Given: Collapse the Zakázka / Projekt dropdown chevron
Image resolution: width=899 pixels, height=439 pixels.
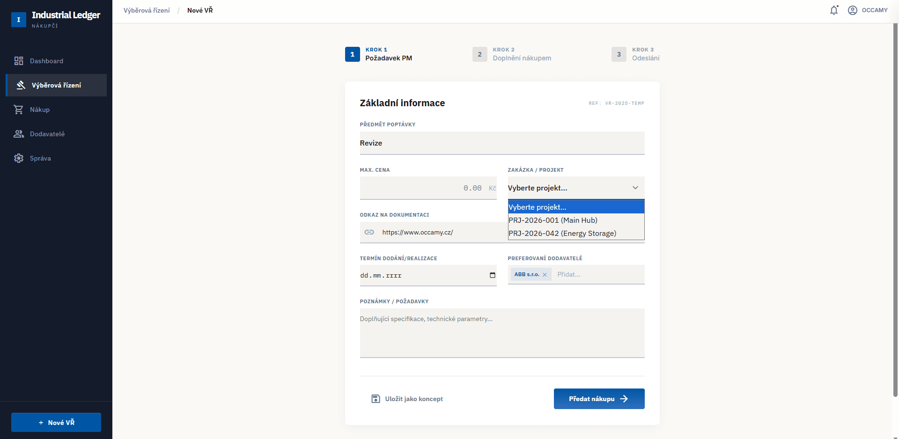Looking at the screenshot, I should tap(635, 188).
